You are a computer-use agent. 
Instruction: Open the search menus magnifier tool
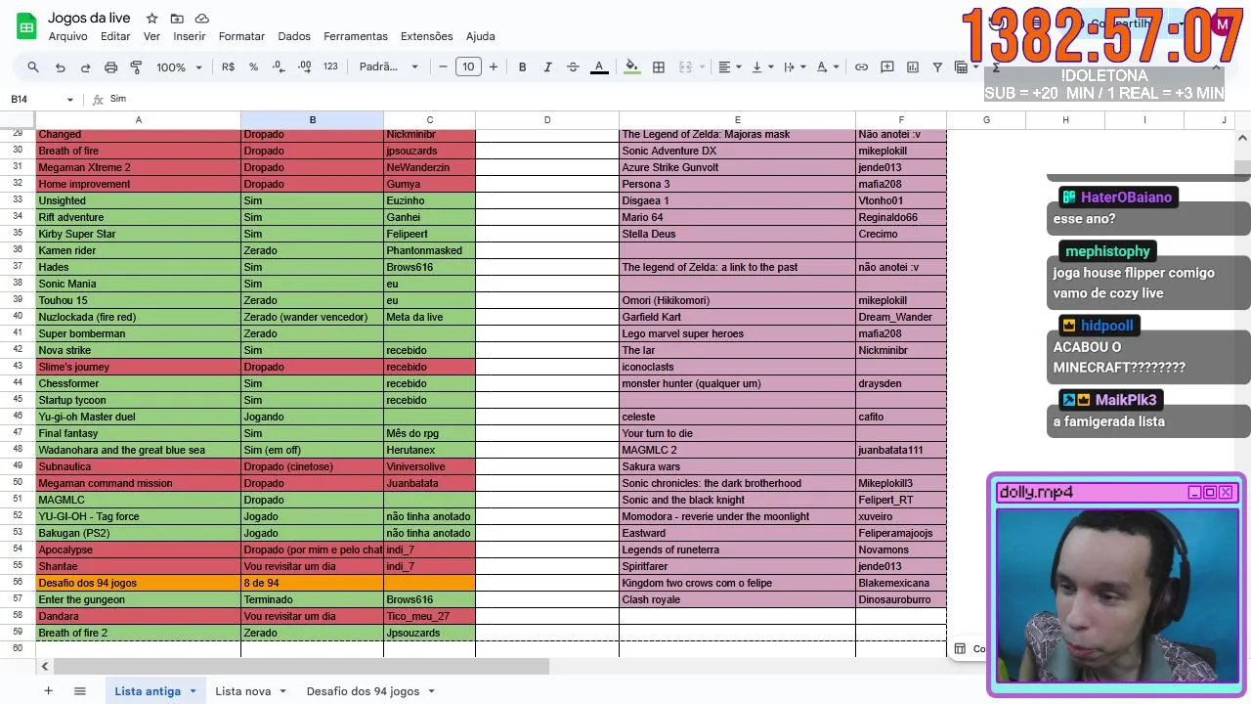(33, 67)
